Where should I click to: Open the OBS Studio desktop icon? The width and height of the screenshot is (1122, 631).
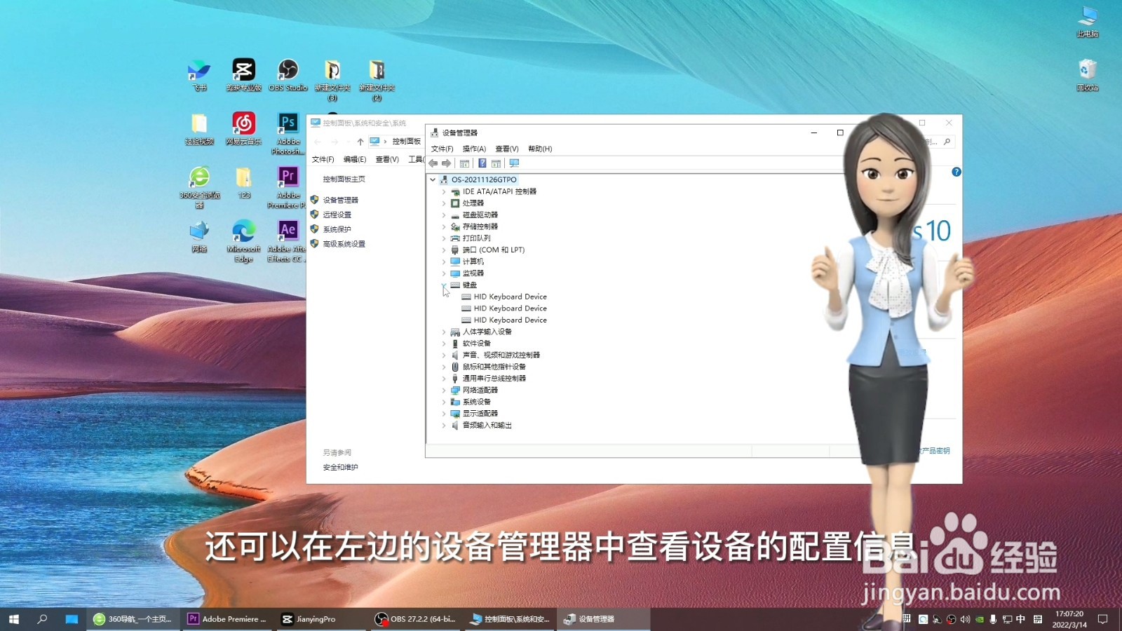coord(288,75)
